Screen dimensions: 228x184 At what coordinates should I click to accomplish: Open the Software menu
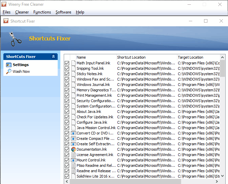(63, 12)
